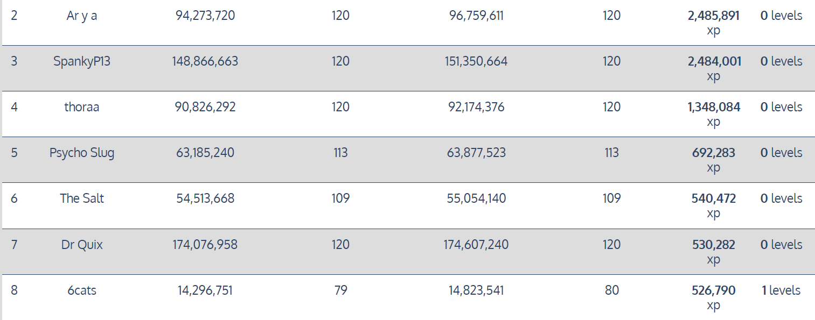The image size is (815, 320).
Task: Open Dr Quix's profile link
Action: pos(82,245)
